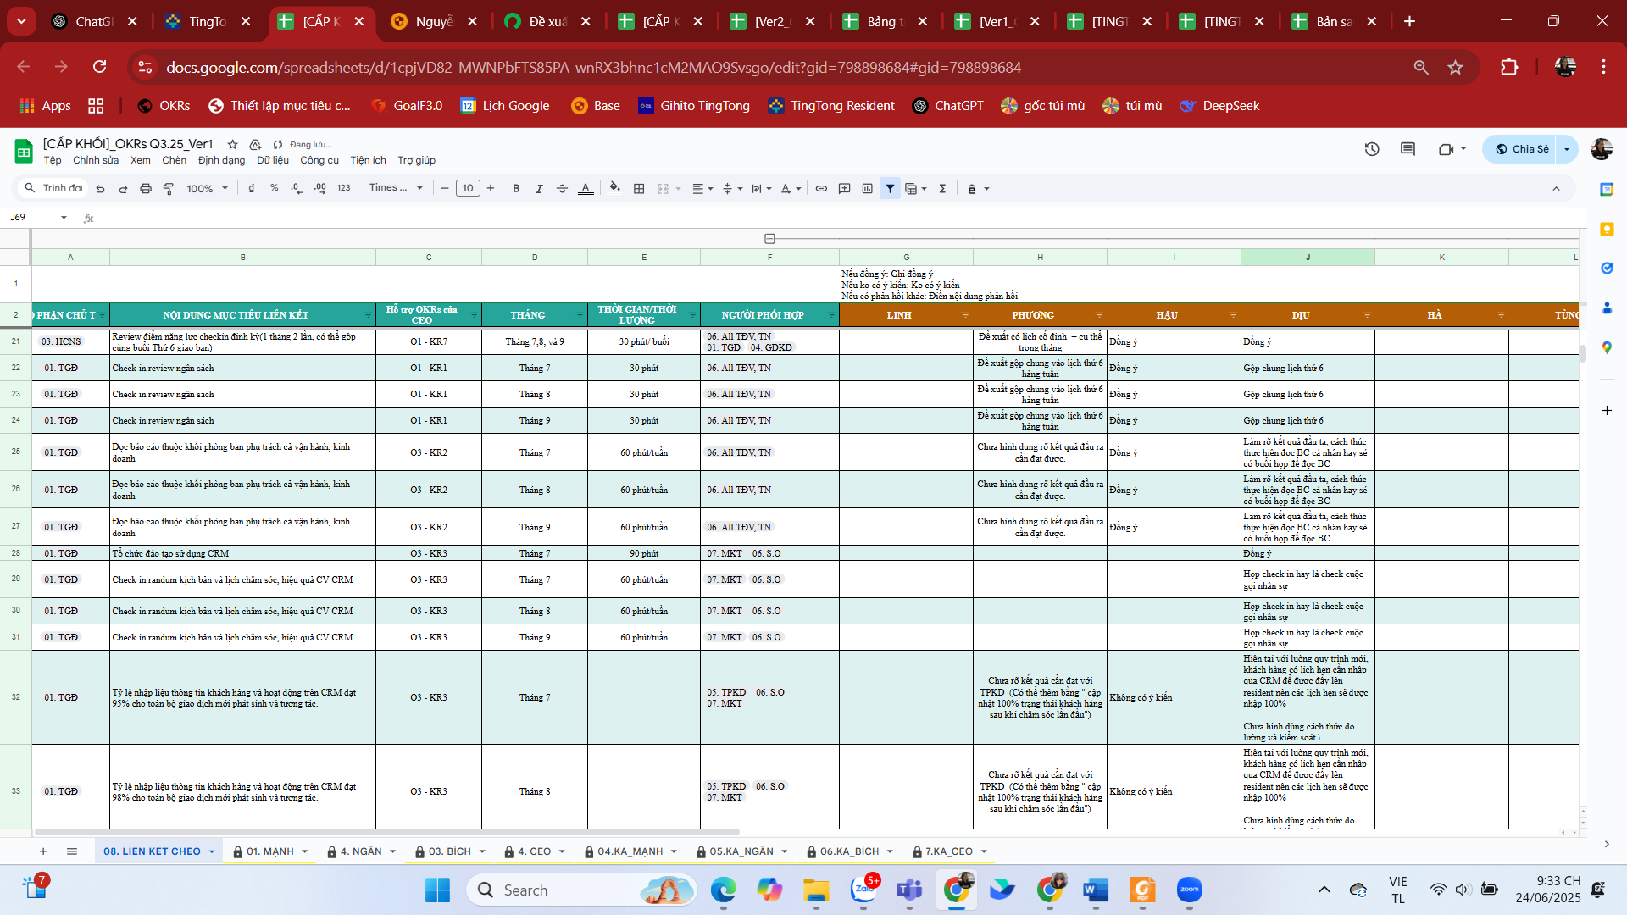Screen dimensions: 1627x915
Task: Open the zoom 100% dropdown
Action: coord(207,188)
